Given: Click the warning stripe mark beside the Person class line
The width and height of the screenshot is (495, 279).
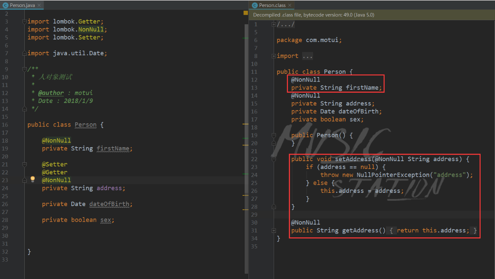Looking at the screenshot, I should pyautogui.click(x=245, y=124).
